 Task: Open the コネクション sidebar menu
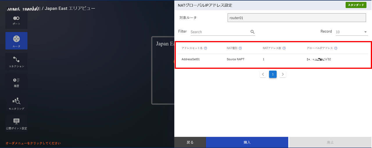(x=16, y=62)
